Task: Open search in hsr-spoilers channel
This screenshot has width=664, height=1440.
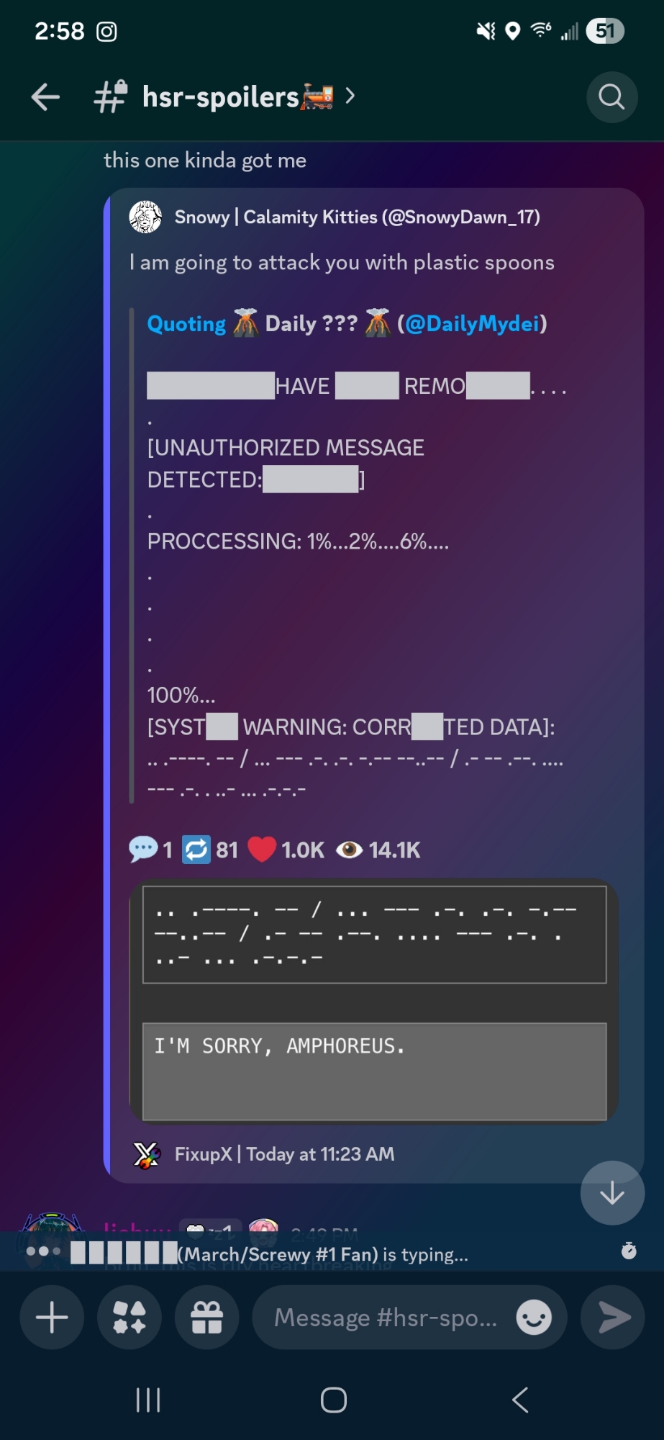Action: point(611,97)
